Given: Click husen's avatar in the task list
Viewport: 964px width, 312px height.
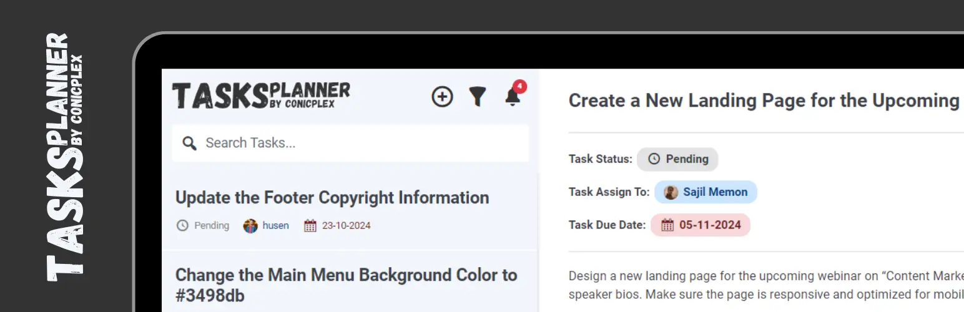Looking at the screenshot, I should click(x=250, y=225).
